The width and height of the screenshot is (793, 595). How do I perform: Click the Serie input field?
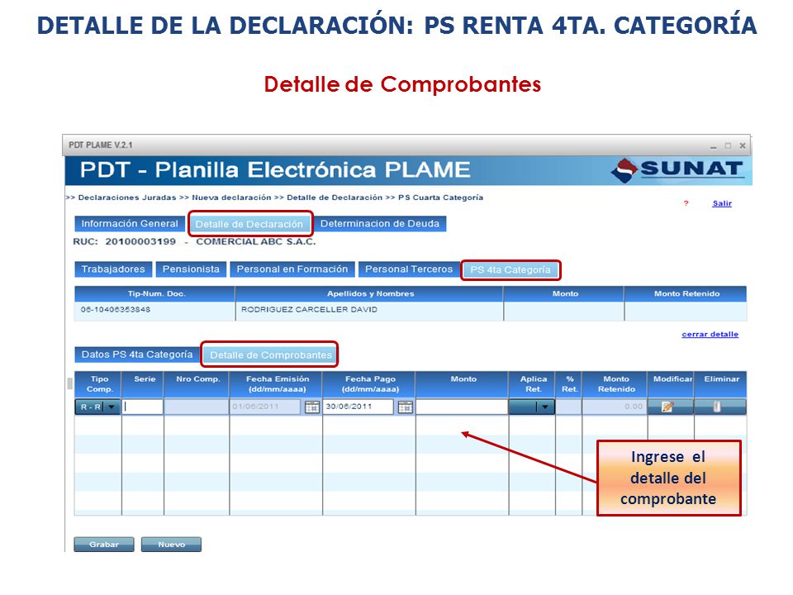143,407
